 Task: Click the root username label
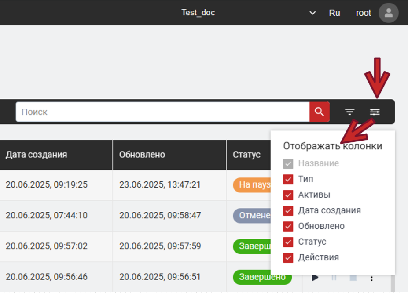coord(364,13)
